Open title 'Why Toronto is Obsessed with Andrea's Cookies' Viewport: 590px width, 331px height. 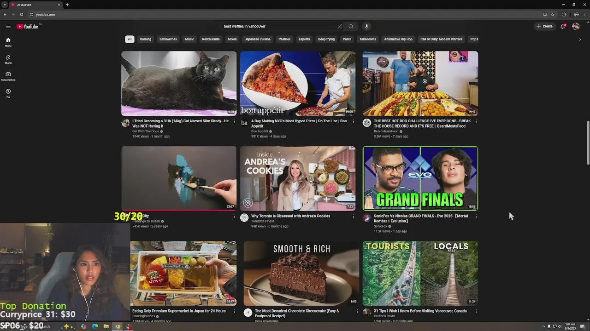coord(290,216)
